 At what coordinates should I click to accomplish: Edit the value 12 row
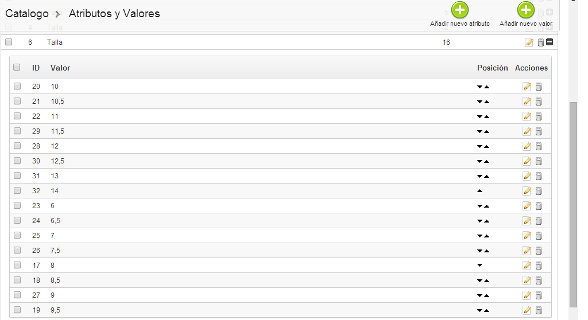pos(527,146)
